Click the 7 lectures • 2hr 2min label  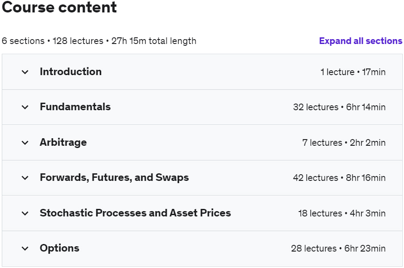[x=343, y=143]
